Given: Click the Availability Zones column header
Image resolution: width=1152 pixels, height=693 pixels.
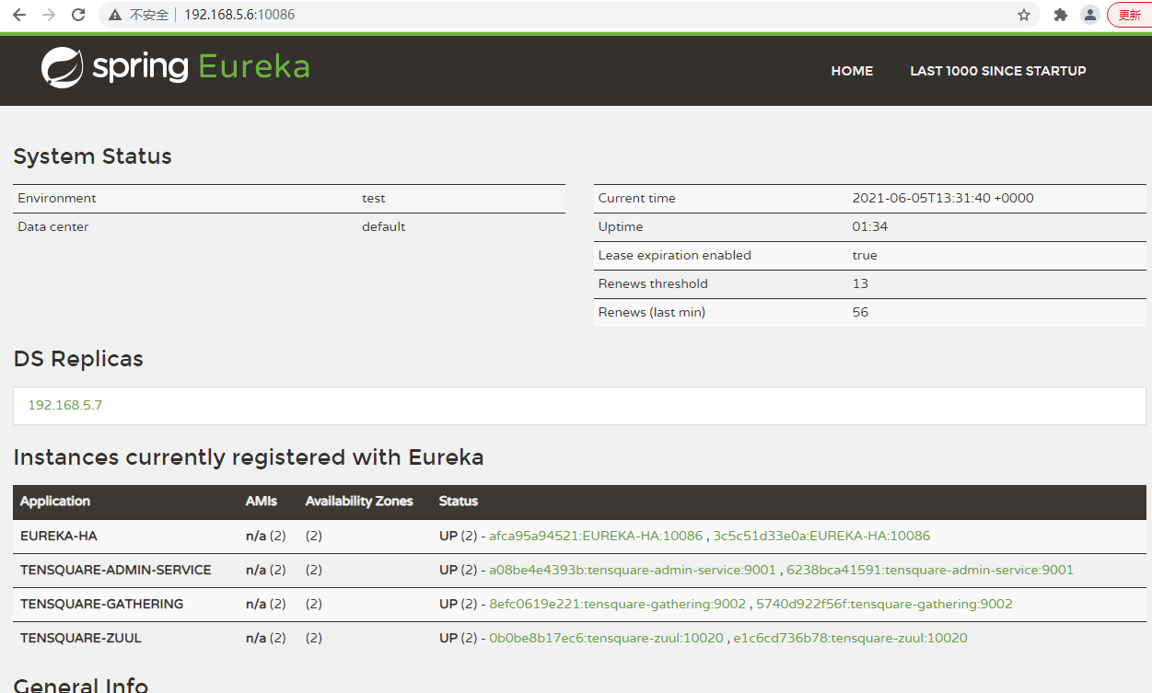Looking at the screenshot, I should [x=359, y=502].
